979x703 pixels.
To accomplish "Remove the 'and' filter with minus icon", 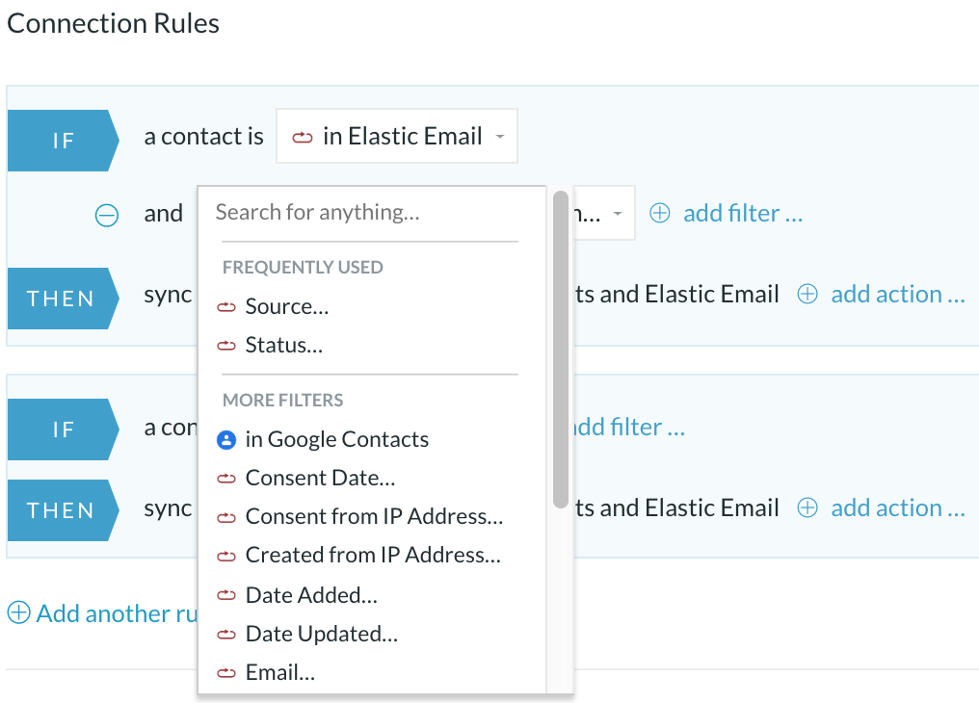I will click(x=107, y=215).
